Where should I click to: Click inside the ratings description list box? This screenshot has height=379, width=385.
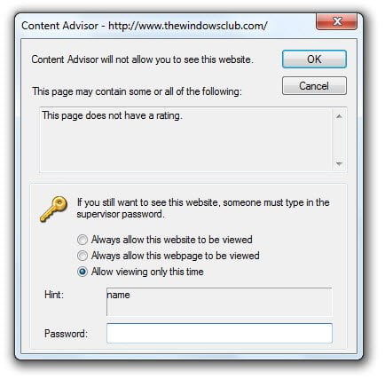click(185, 140)
